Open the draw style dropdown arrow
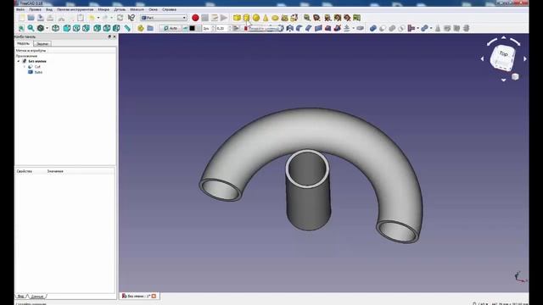Viewport: 543px width, 305px height. click(x=48, y=28)
